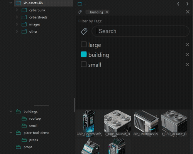Expand the cyberstreets folder
This screenshot has height=154, width=193.
17,17
